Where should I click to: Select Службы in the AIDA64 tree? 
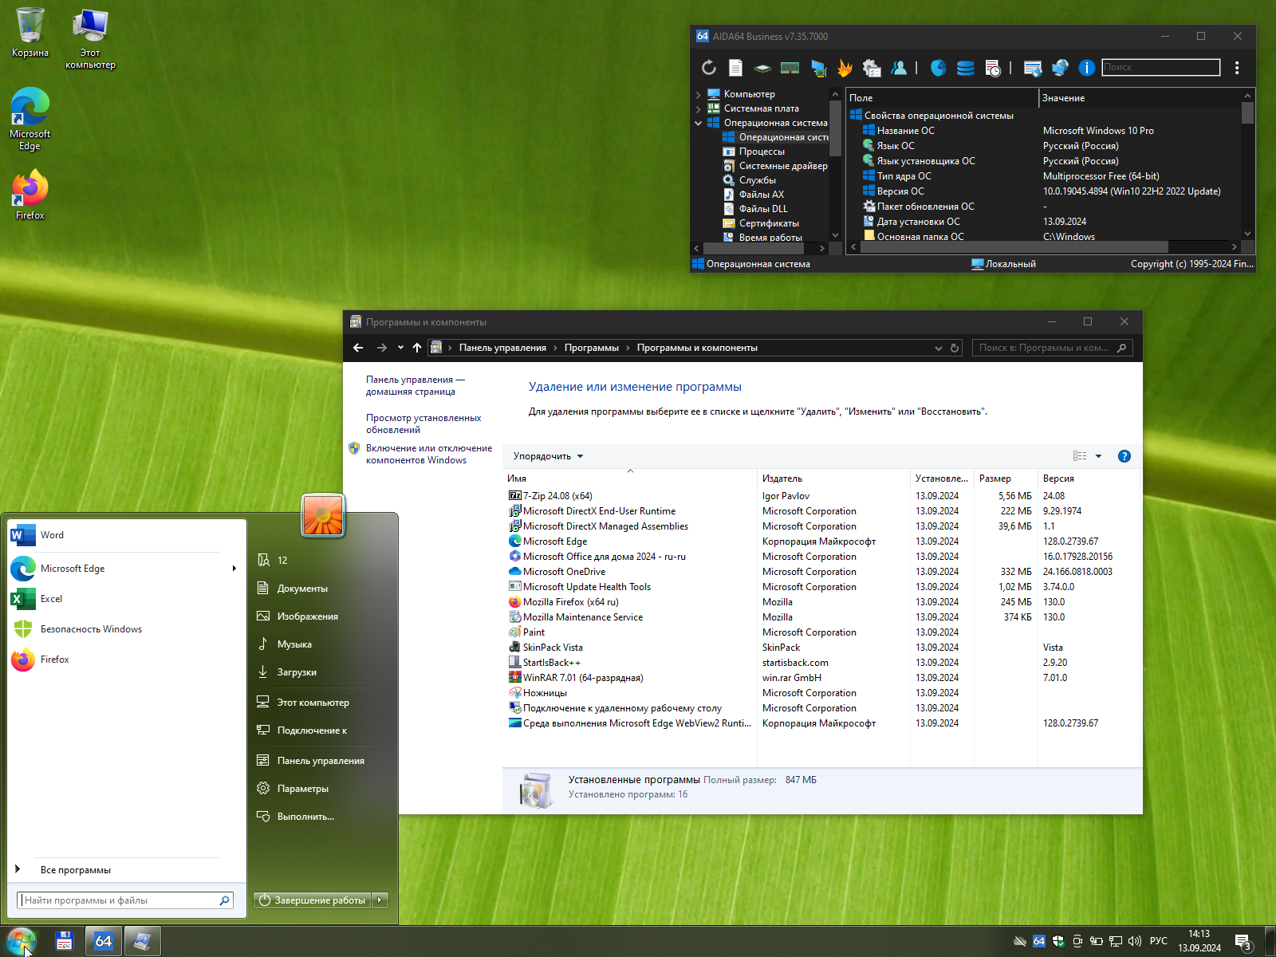[x=757, y=180]
